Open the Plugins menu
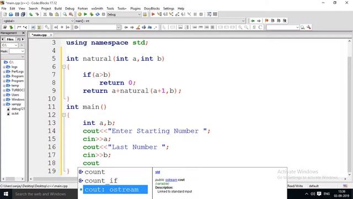 pos(135,8)
